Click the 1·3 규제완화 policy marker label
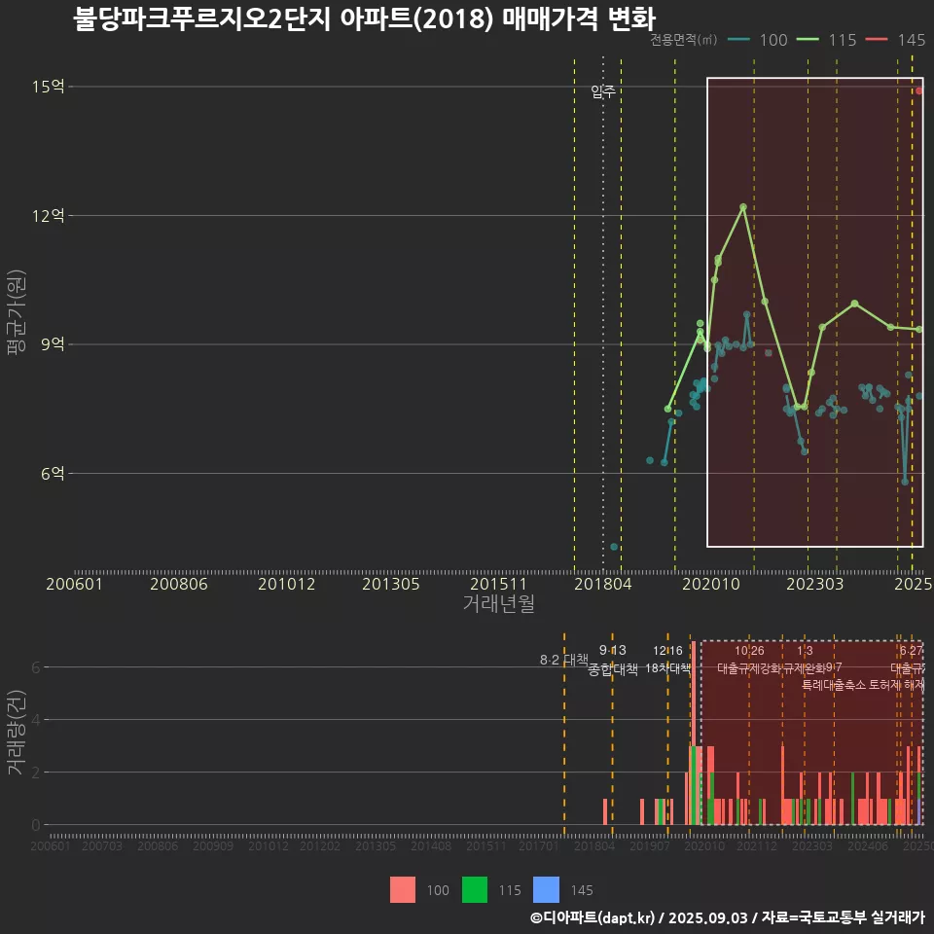Viewport: 934px width, 934px height. point(805,660)
